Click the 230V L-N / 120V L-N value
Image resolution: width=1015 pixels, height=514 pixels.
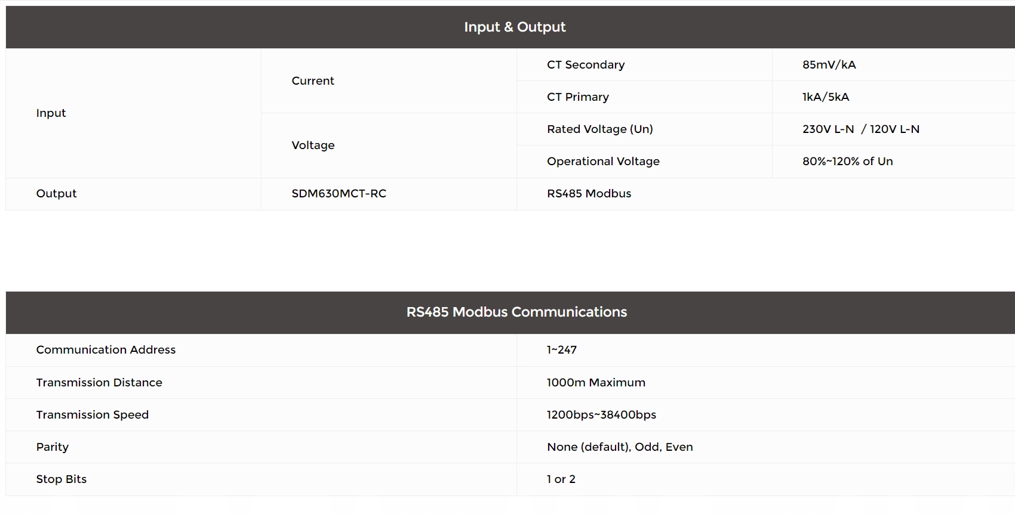tap(860, 129)
